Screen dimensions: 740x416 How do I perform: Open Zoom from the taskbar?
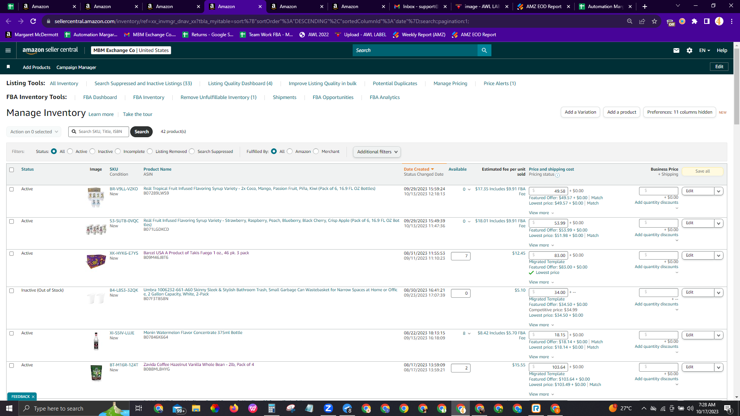328,408
